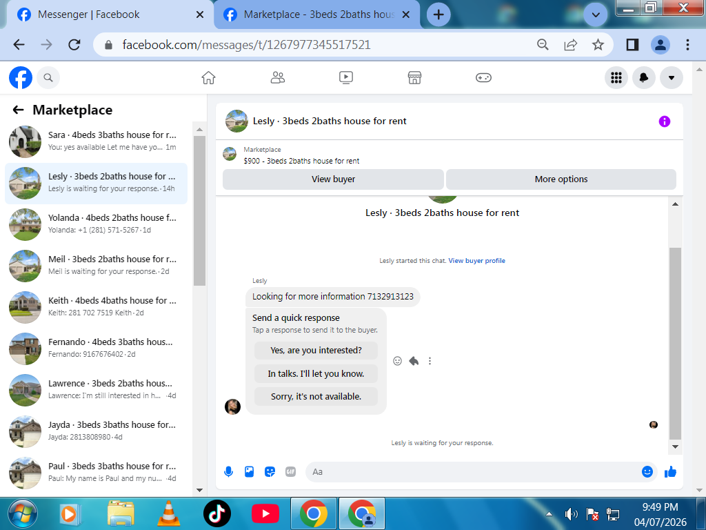Screen dimensions: 706x530
Task: Choose a sticker icon
Action: tap(270, 472)
